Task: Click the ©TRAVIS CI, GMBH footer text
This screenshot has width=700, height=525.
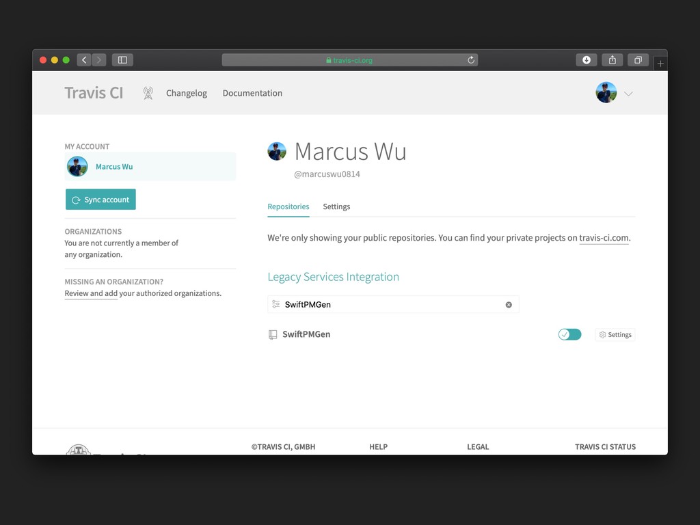Action: tap(283, 447)
